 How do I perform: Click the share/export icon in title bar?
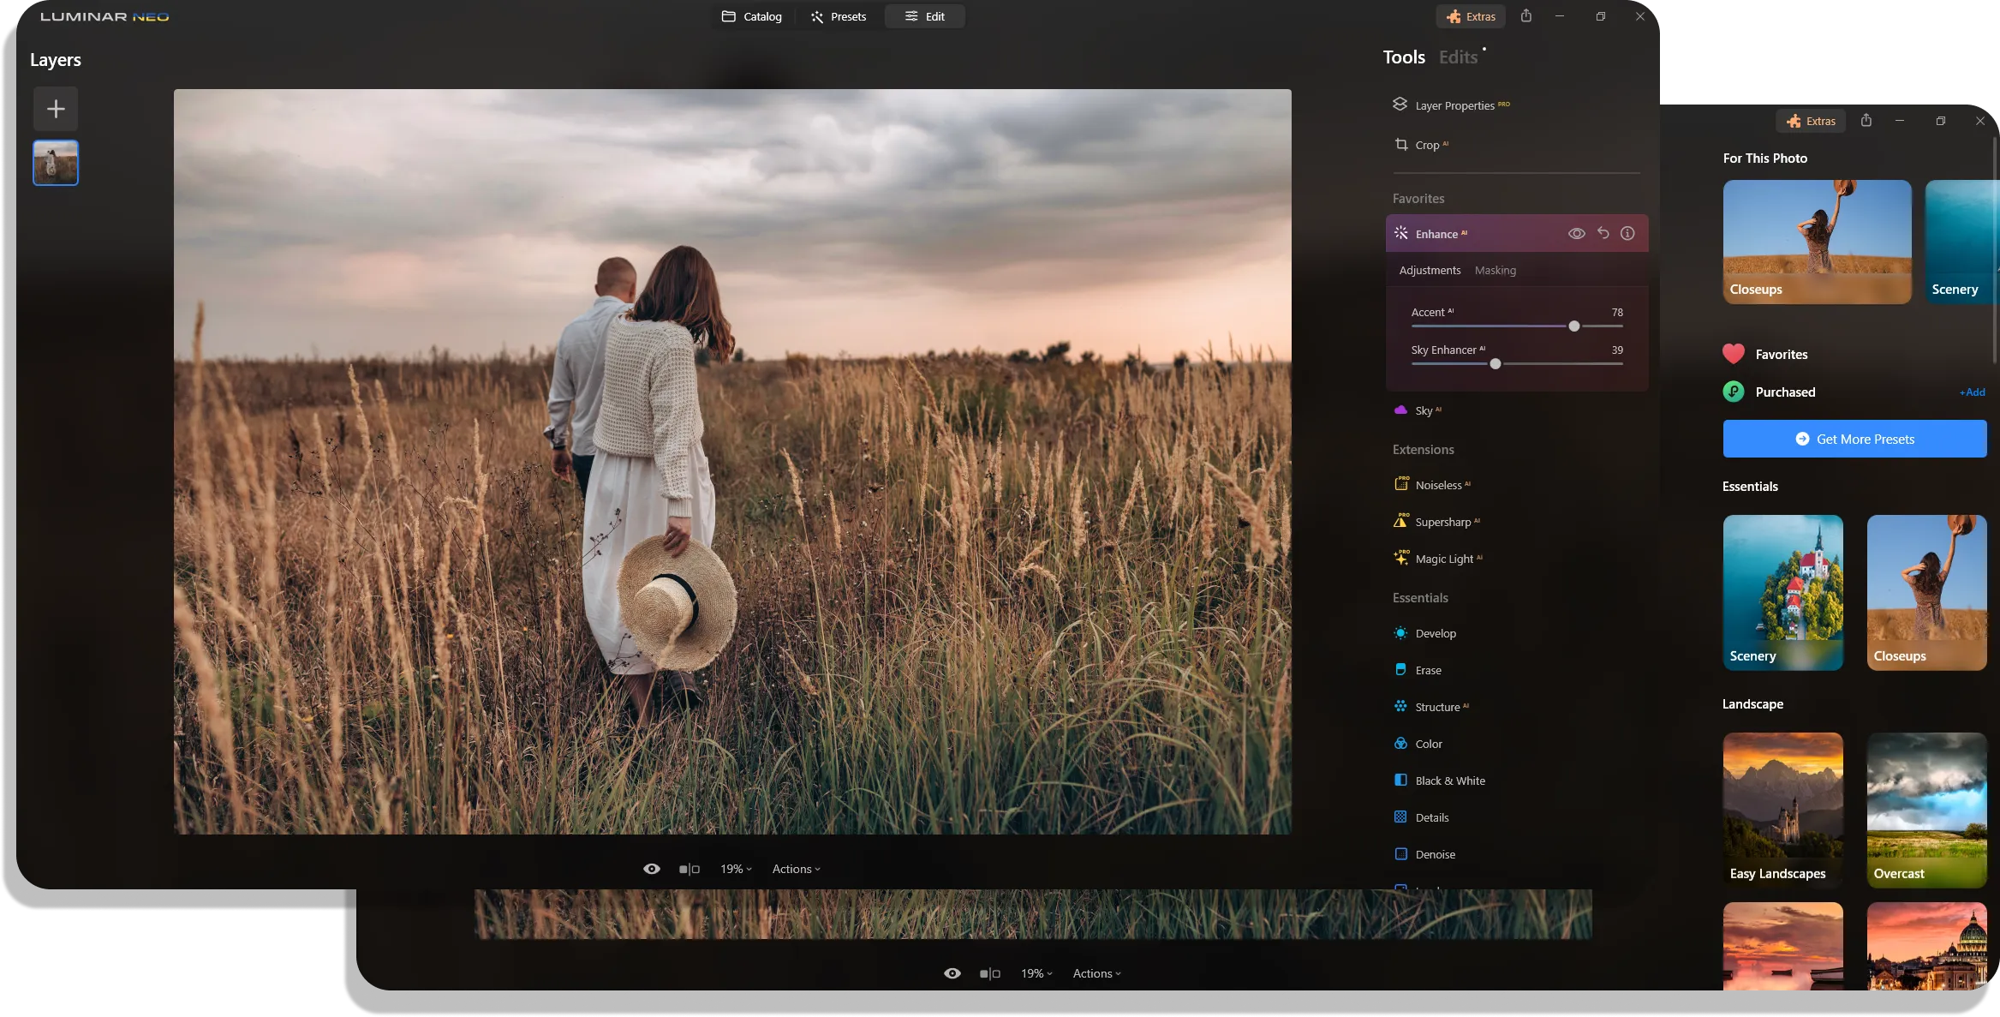tap(1526, 16)
